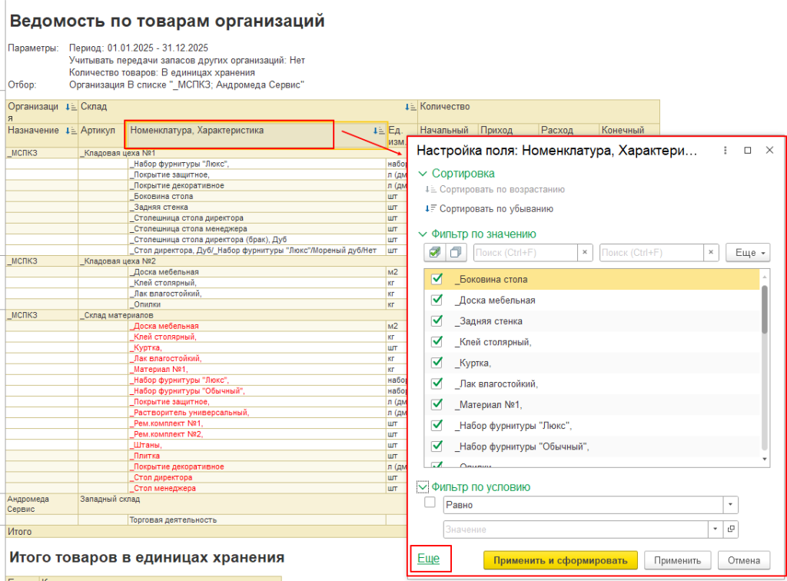Click sort icon in Назначение column header
The image size is (787, 581).
pos(70,131)
